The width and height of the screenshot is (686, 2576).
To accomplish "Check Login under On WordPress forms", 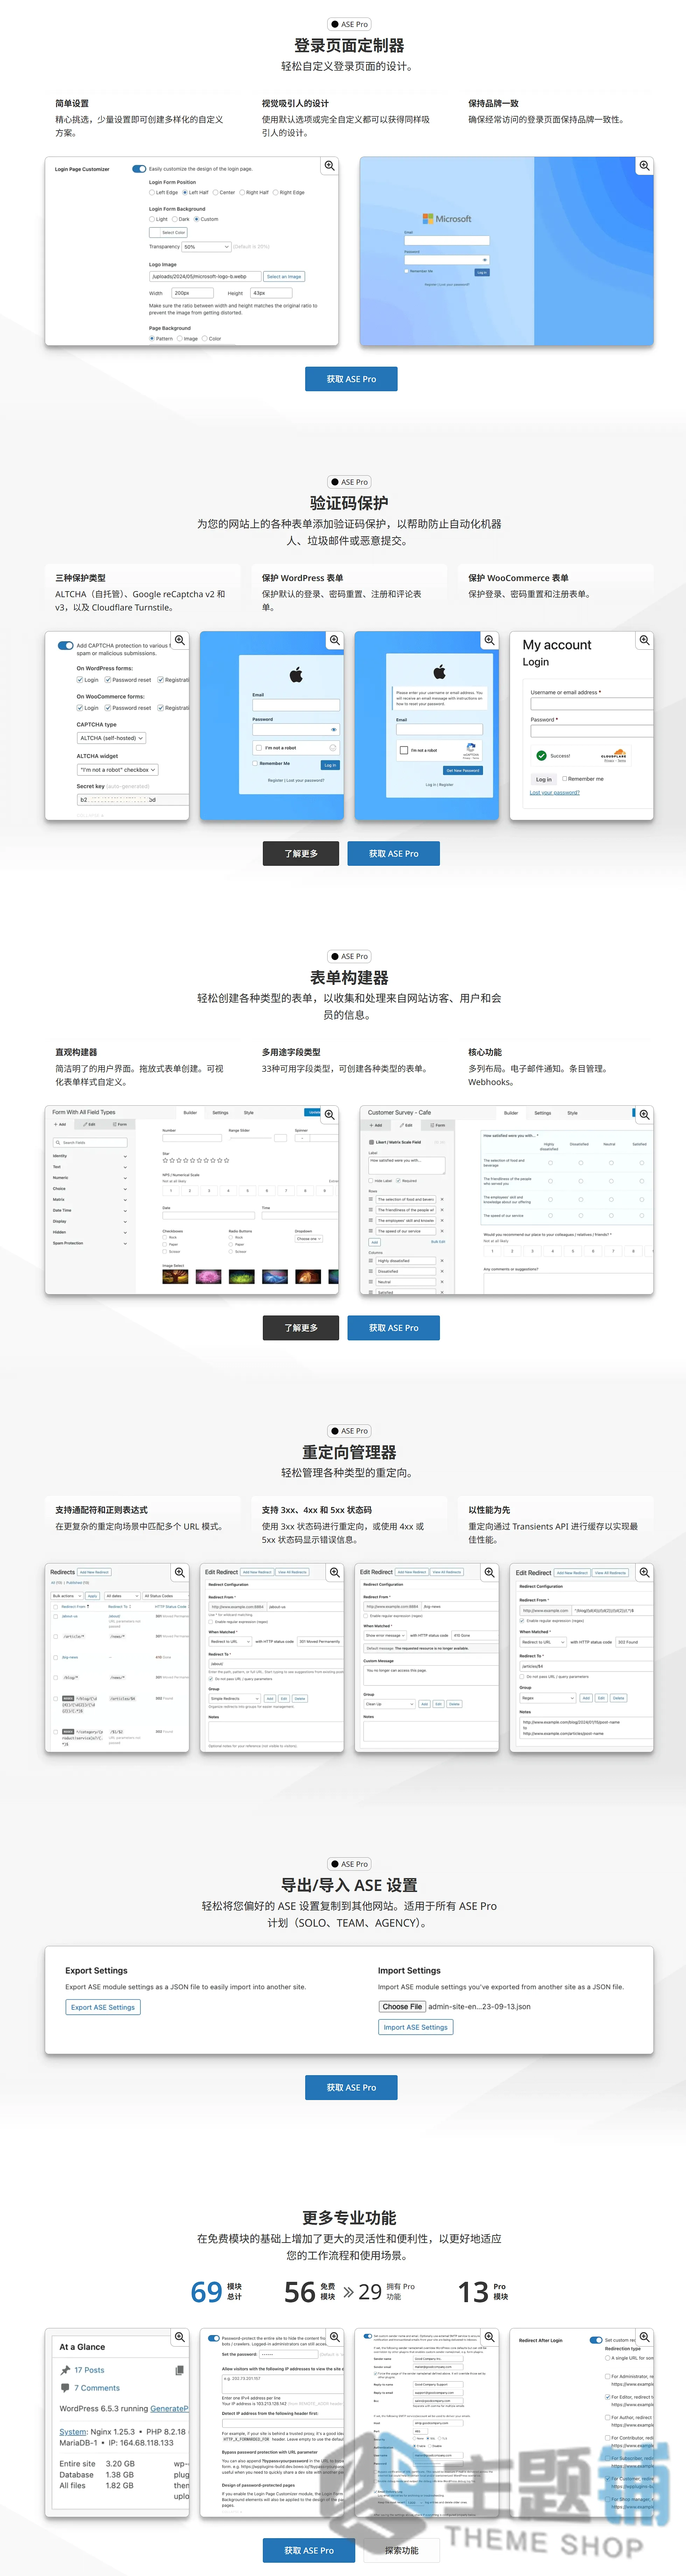I will 80,680.
